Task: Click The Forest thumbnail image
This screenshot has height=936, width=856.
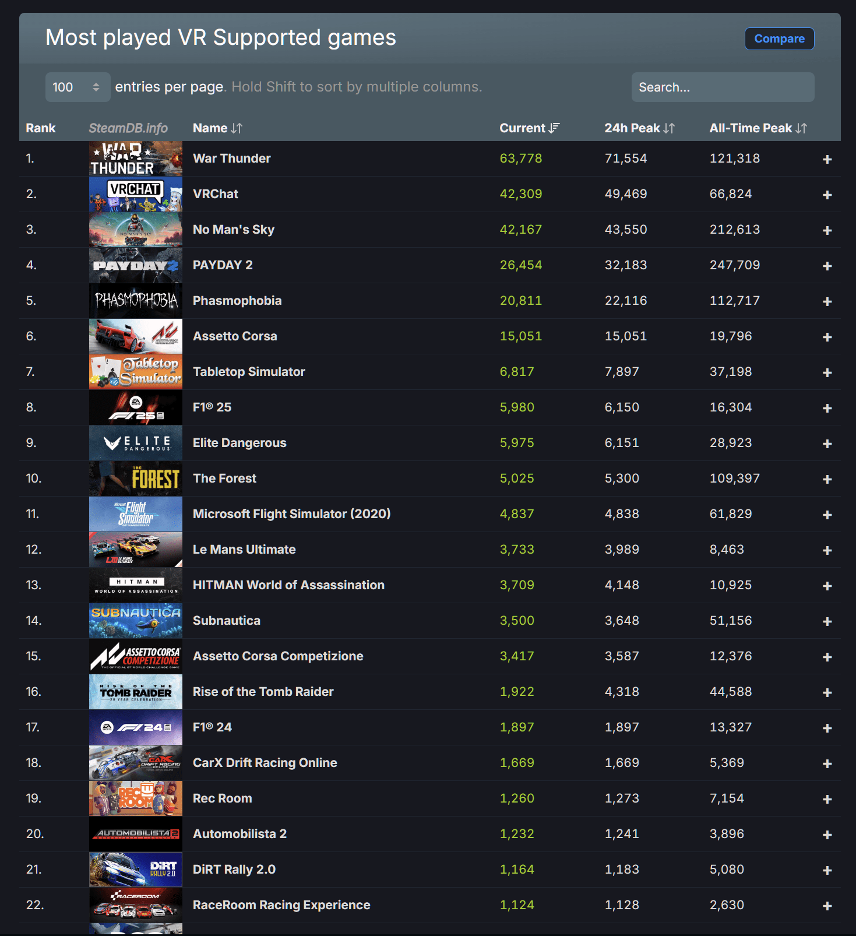Action: coord(136,478)
